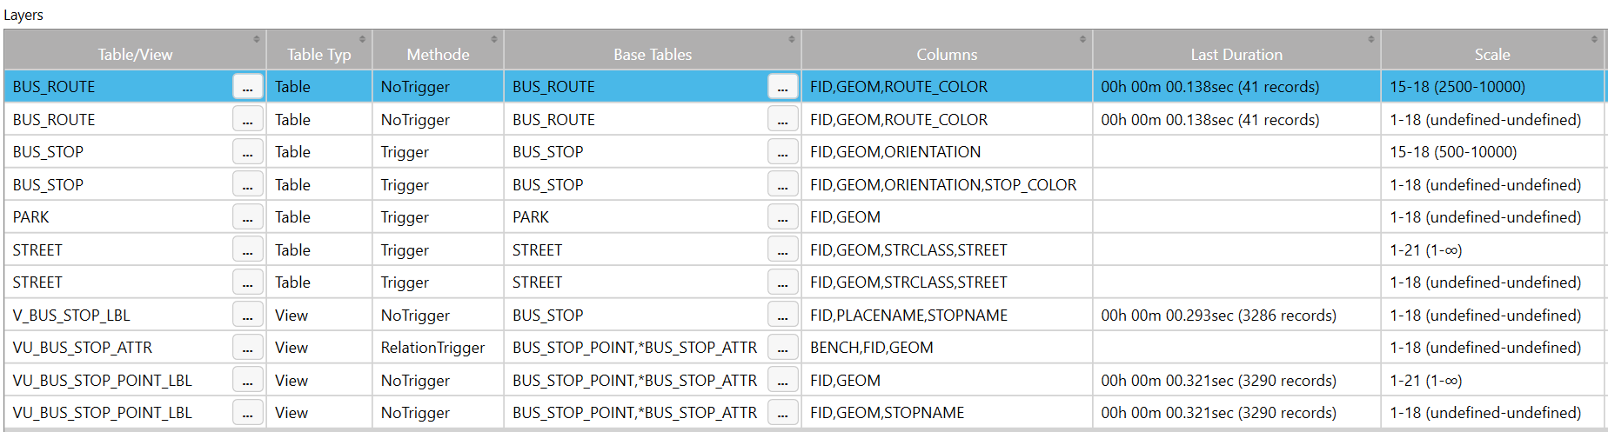Sort by Table Typ column header

pos(319,54)
